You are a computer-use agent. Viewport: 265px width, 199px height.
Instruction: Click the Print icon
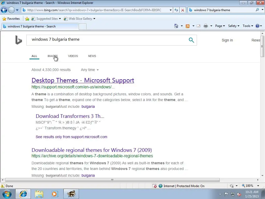(x=206, y=26)
